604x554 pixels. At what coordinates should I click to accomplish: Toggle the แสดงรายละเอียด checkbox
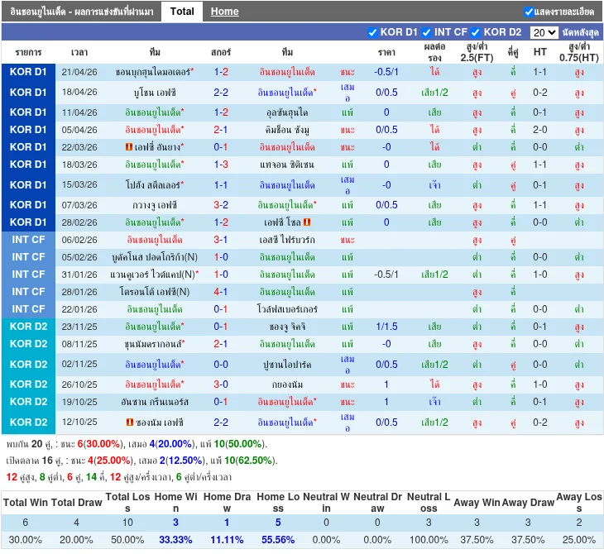pyautogui.click(x=529, y=12)
